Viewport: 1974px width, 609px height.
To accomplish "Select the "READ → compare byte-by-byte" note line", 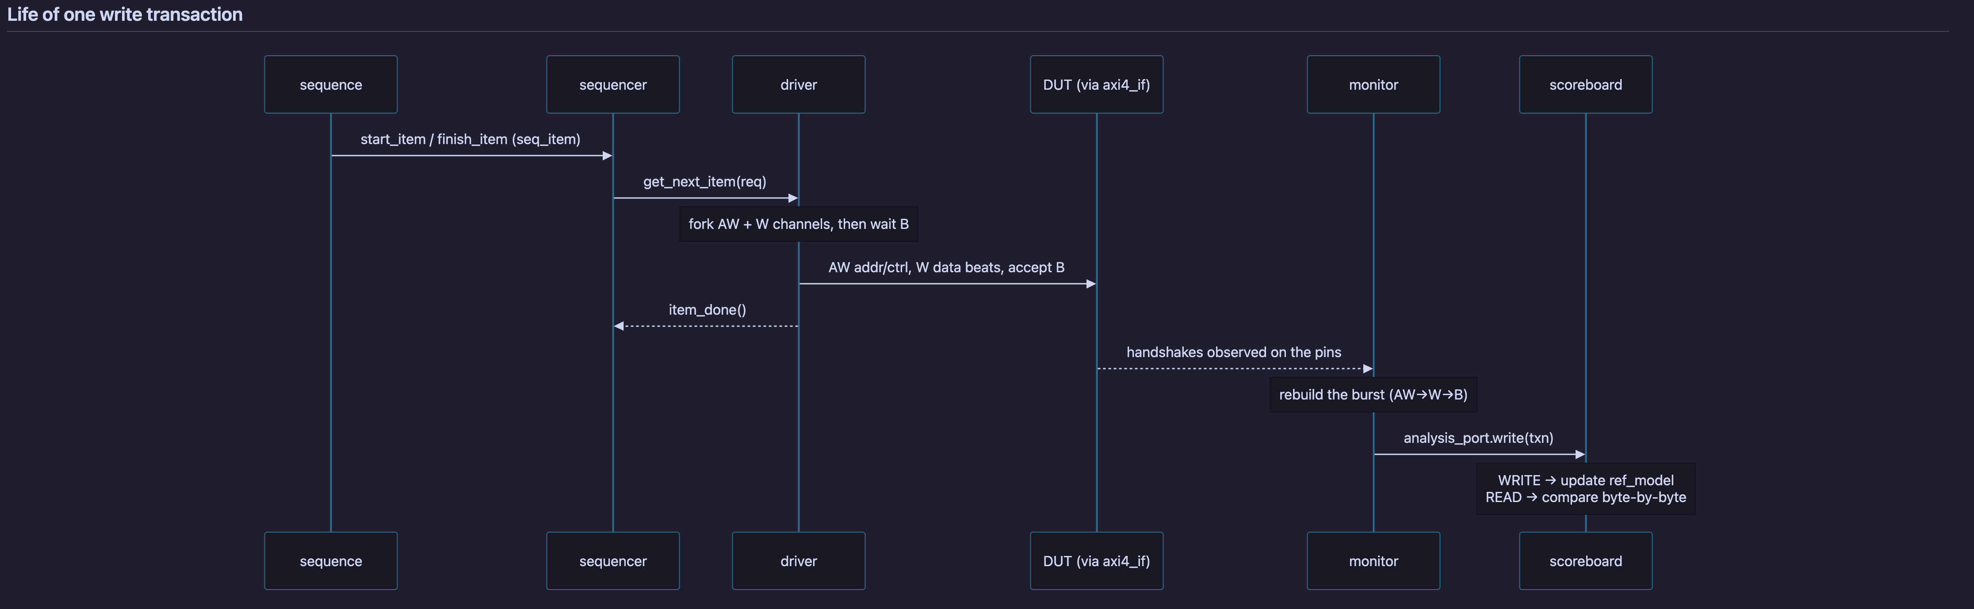I will click(x=1585, y=497).
